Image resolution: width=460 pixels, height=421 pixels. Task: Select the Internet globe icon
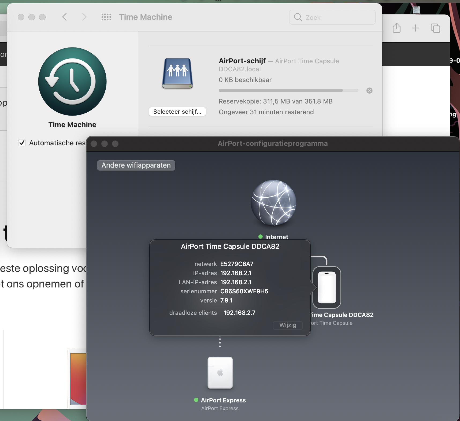(x=273, y=203)
